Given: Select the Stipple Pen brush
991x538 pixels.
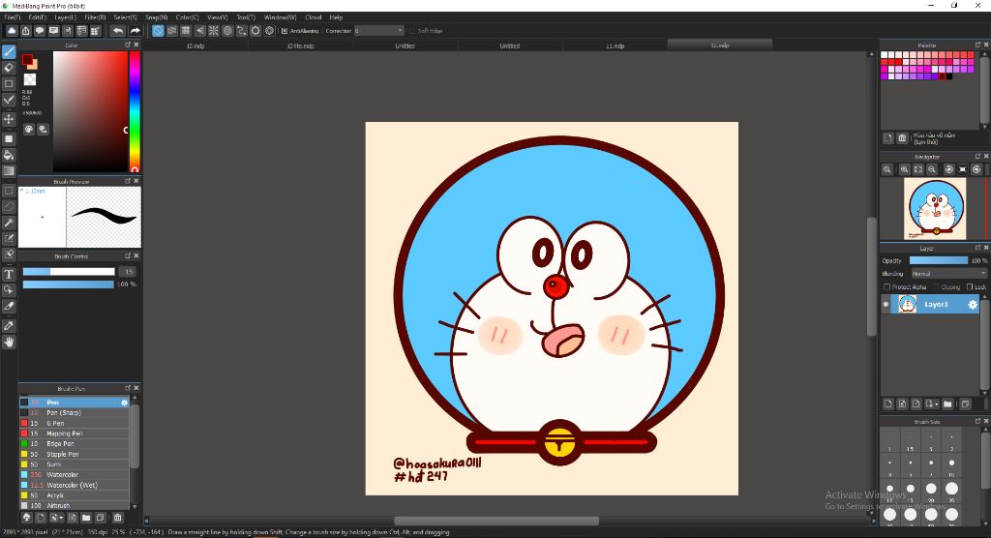Looking at the screenshot, I should pyautogui.click(x=75, y=454).
